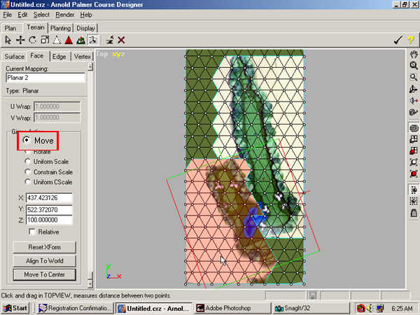The image size is (420, 315).
Task: Switch to SnagIt/32 taskbar button
Action: coord(311,308)
